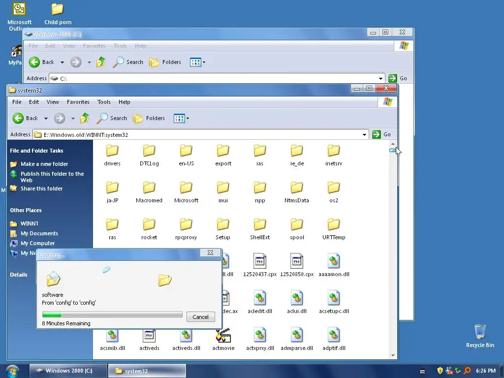This screenshot has width=504, height=378.
Task: Click system32 taskbar button
Action: [147, 371]
